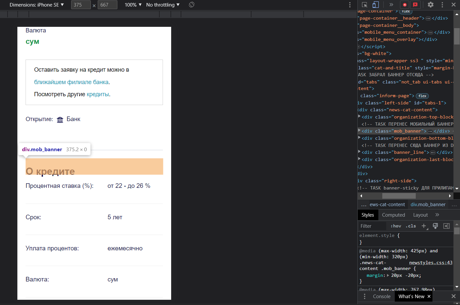
Task: Open the drawer three-dot menu
Action: pyautogui.click(x=365, y=296)
